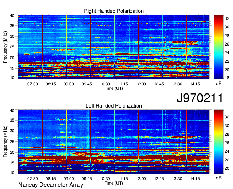Click the 40 MHz tick of the top plot

tap(12, 16)
